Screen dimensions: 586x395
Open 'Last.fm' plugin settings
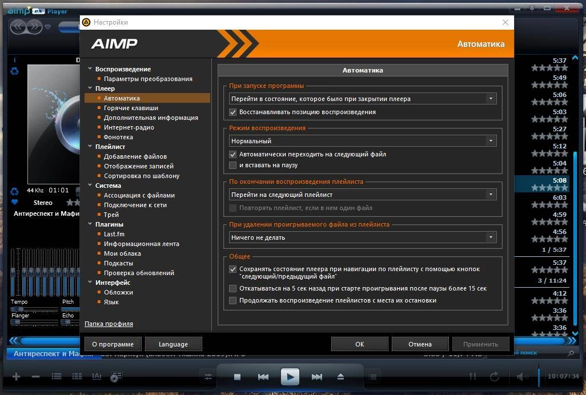[x=114, y=234]
